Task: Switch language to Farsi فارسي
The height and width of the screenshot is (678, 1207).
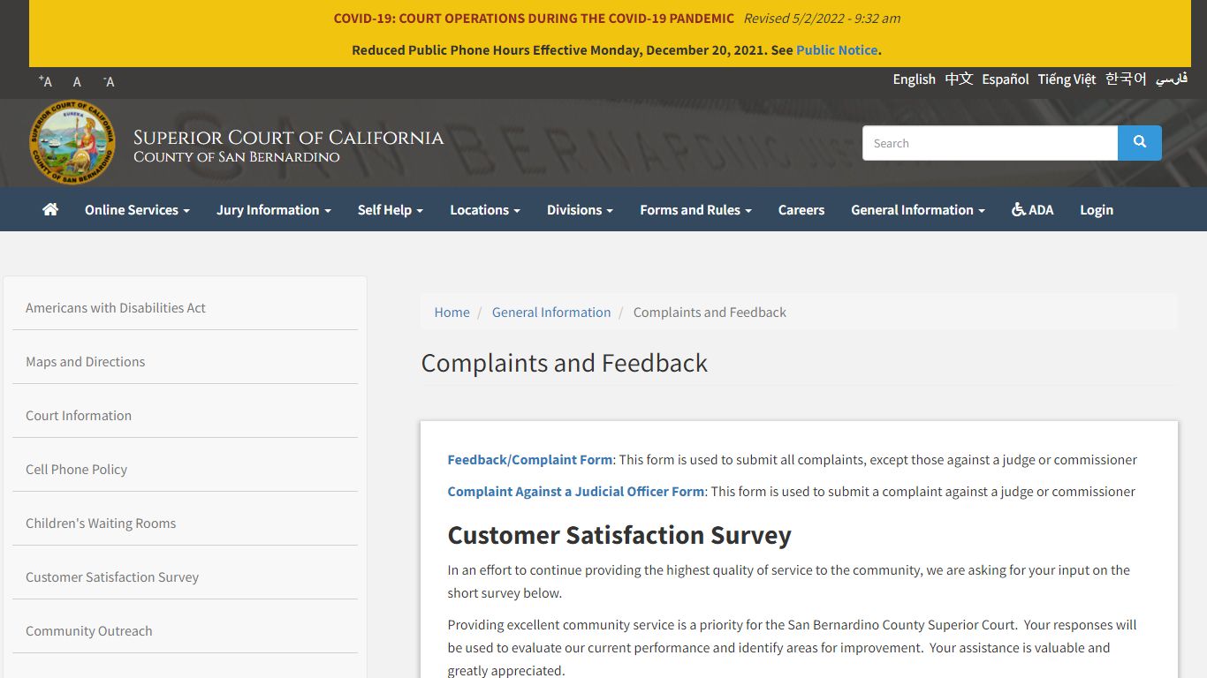Action: (1172, 79)
